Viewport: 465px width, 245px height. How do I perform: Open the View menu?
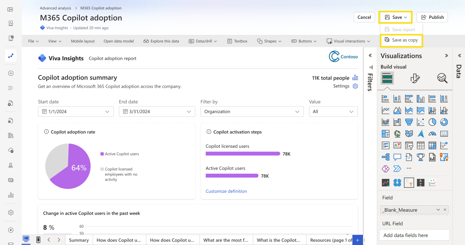54,41
